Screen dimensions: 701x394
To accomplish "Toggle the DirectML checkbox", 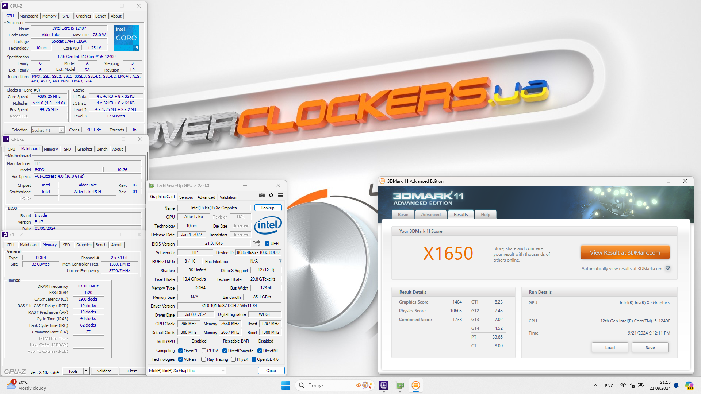I will coord(260,351).
